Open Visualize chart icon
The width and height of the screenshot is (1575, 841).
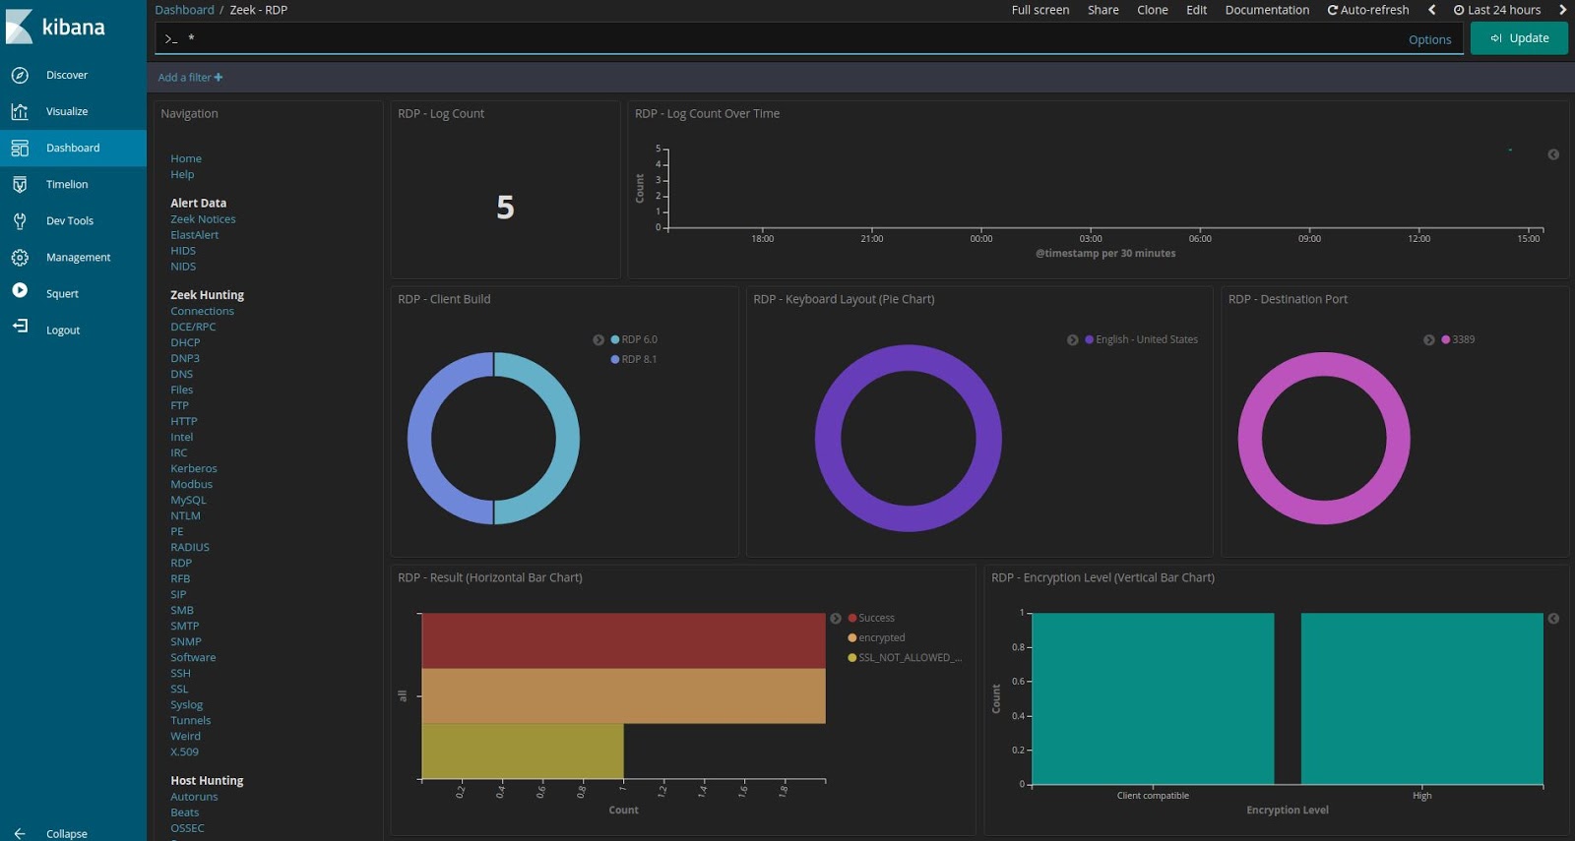point(20,111)
